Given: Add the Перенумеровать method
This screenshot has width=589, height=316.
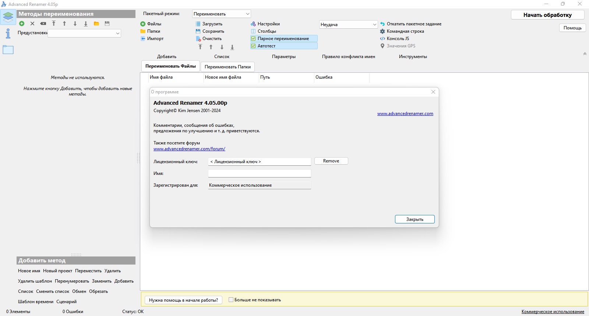Looking at the screenshot, I should point(72,281).
